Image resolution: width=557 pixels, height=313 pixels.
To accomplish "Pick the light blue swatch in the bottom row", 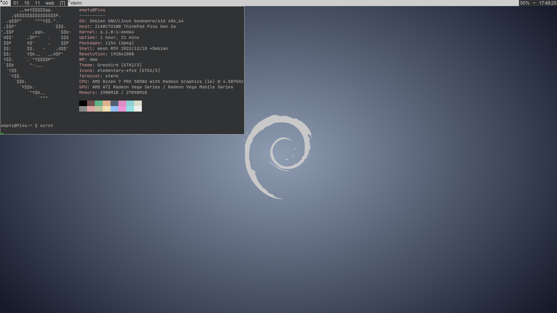I will click(114, 109).
